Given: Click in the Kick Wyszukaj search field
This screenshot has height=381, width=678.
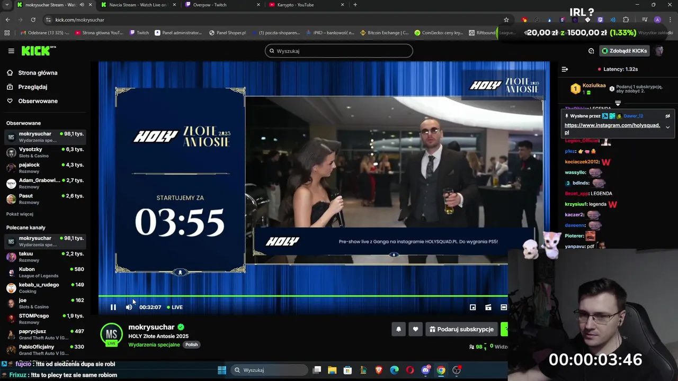Looking at the screenshot, I should pyautogui.click(x=339, y=51).
